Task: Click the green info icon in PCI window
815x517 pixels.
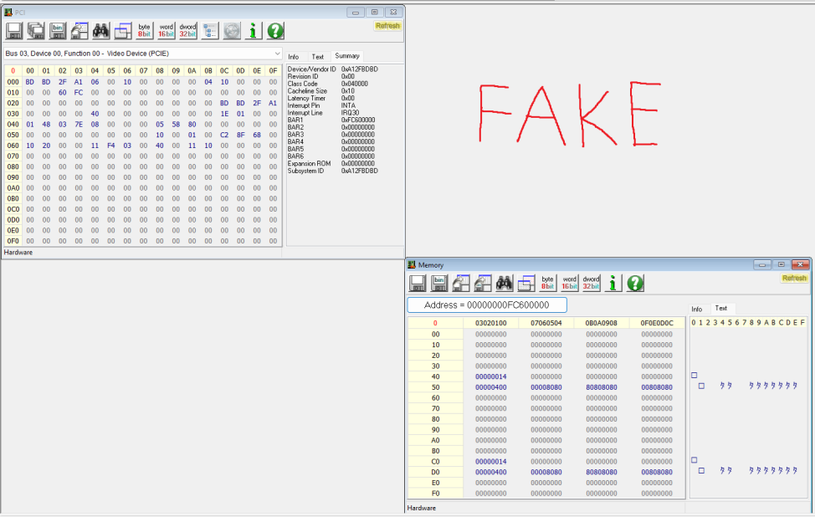Action: pos(254,31)
